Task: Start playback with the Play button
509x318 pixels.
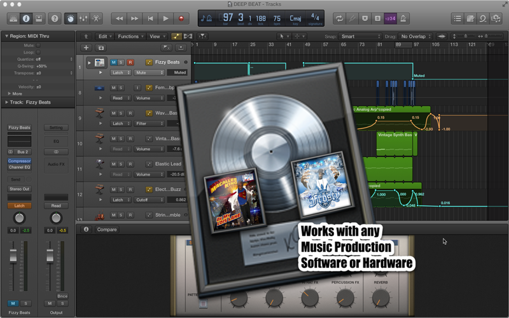Action: pyautogui.click(x=165, y=18)
